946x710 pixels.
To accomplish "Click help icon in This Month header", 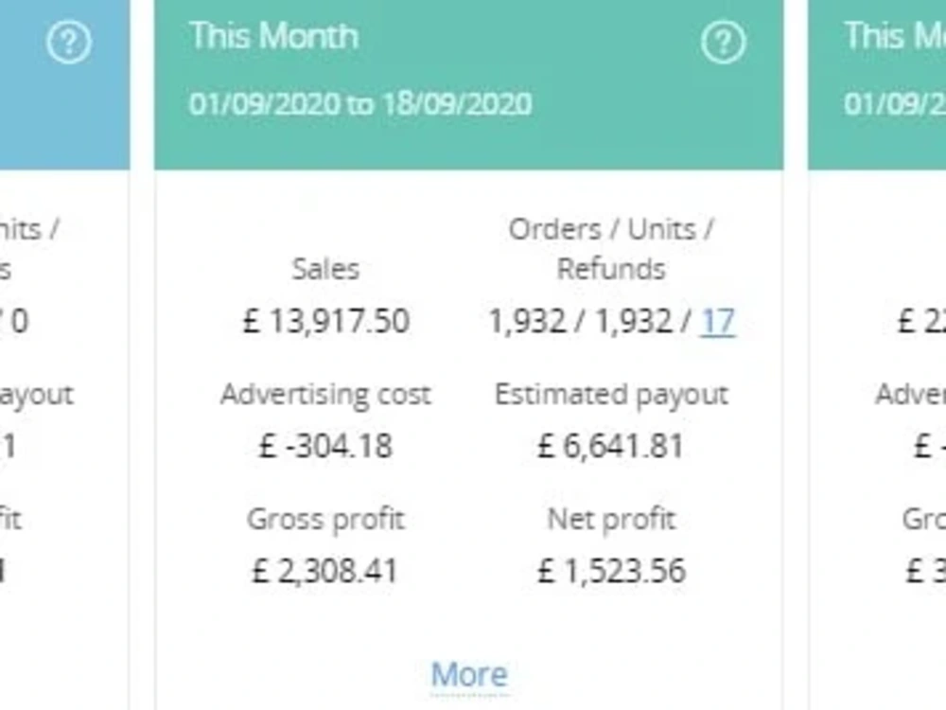I will tap(723, 43).
